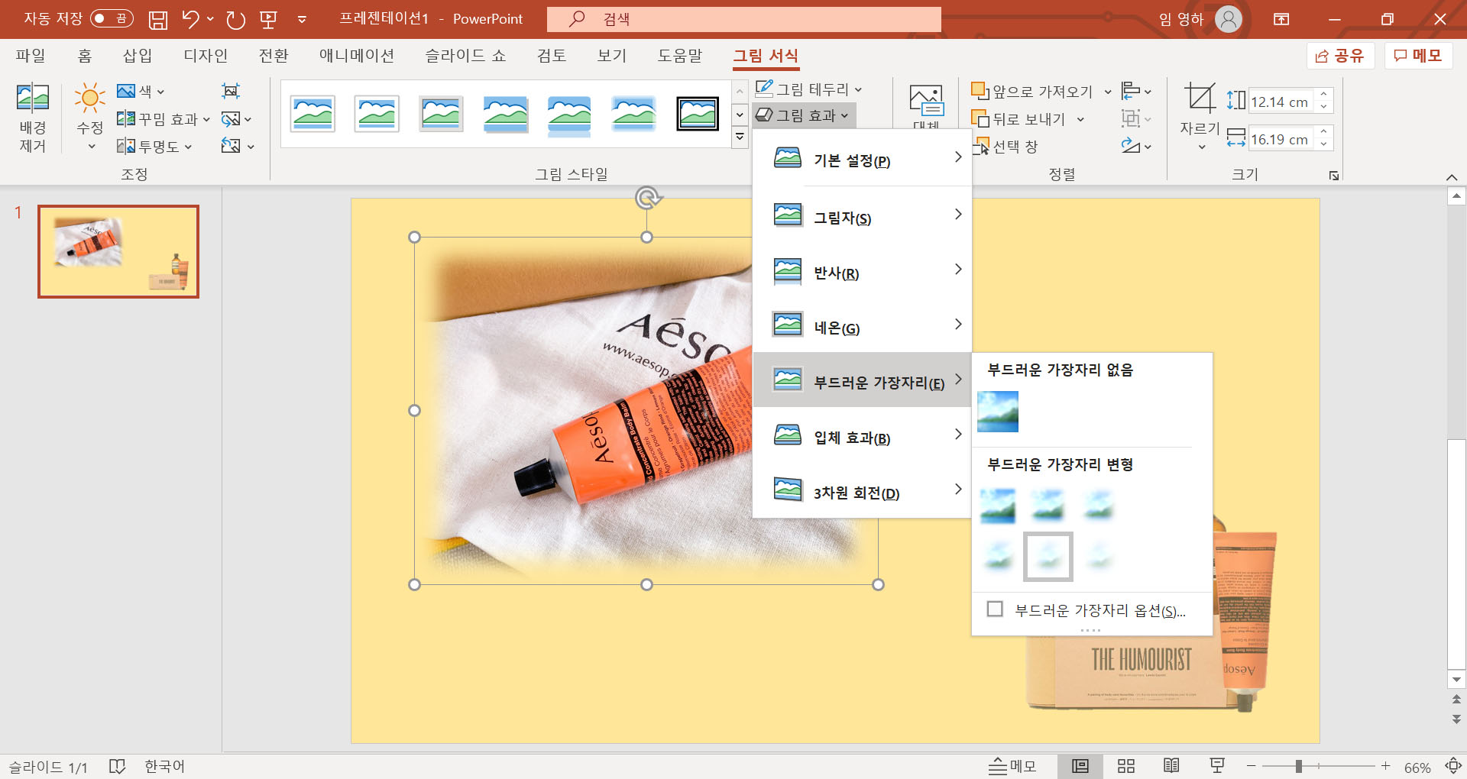Screen dimensions: 1467x779
Task: Open Remove Background (배경 제거) tool
Action: click(33, 118)
